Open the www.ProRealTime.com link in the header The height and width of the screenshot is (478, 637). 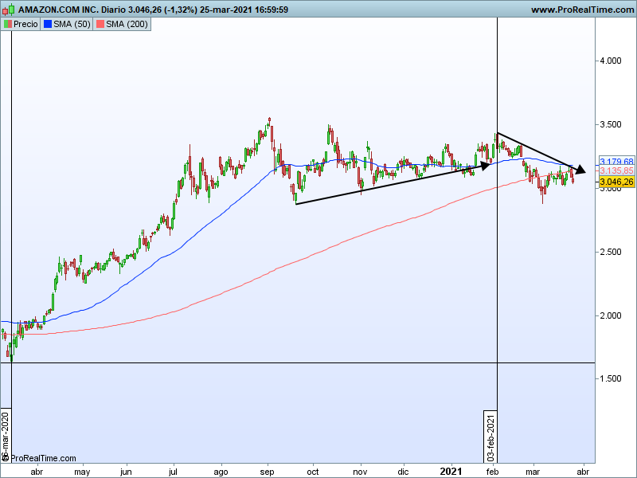click(582, 10)
